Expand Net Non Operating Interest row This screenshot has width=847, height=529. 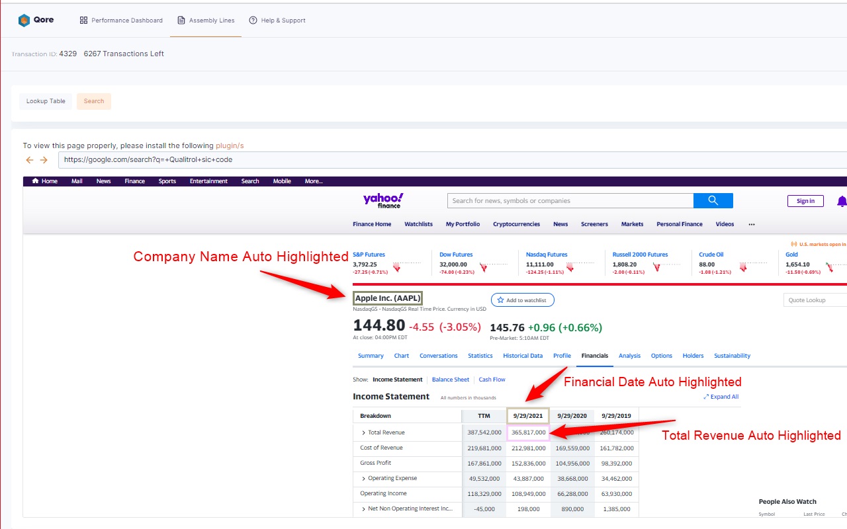coord(363,509)
